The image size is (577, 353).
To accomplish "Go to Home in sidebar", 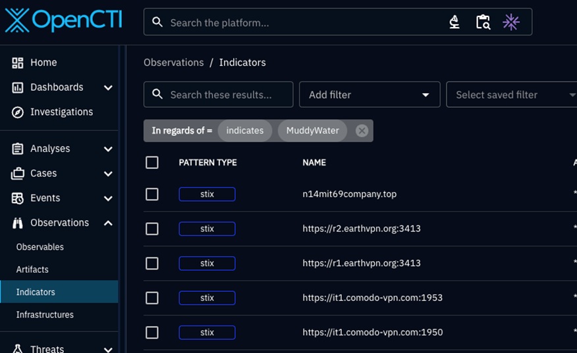I will [43, 62].
